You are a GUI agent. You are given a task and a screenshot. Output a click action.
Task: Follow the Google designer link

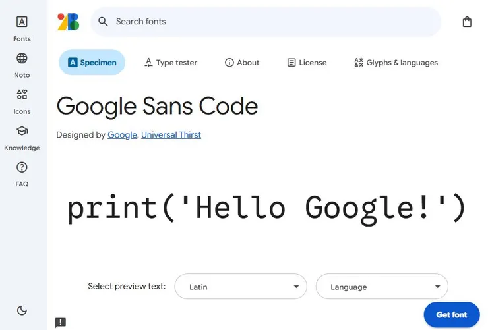coord(122,135)
